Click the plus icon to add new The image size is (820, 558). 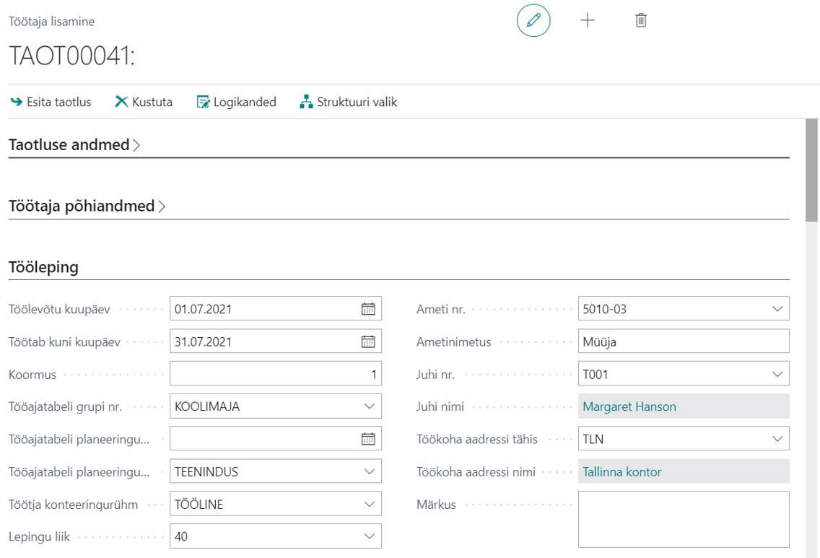click(588, 20)
